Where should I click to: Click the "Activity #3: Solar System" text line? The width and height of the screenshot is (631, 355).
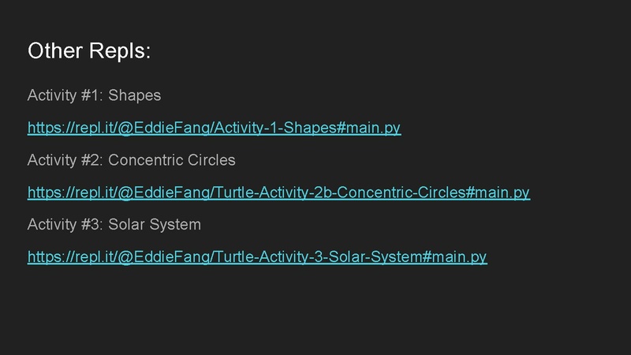tap(114, 225)
